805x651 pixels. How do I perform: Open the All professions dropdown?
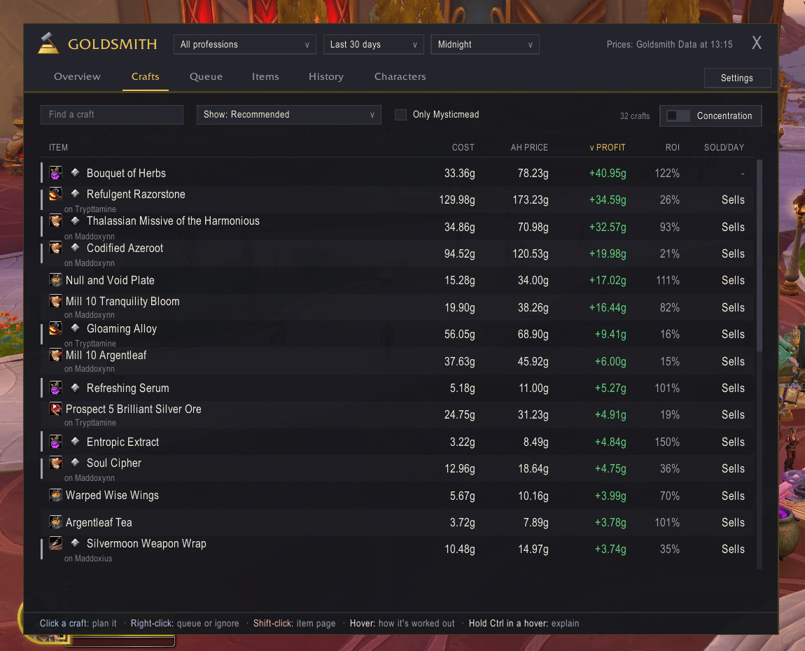click(x=245, y=45)
